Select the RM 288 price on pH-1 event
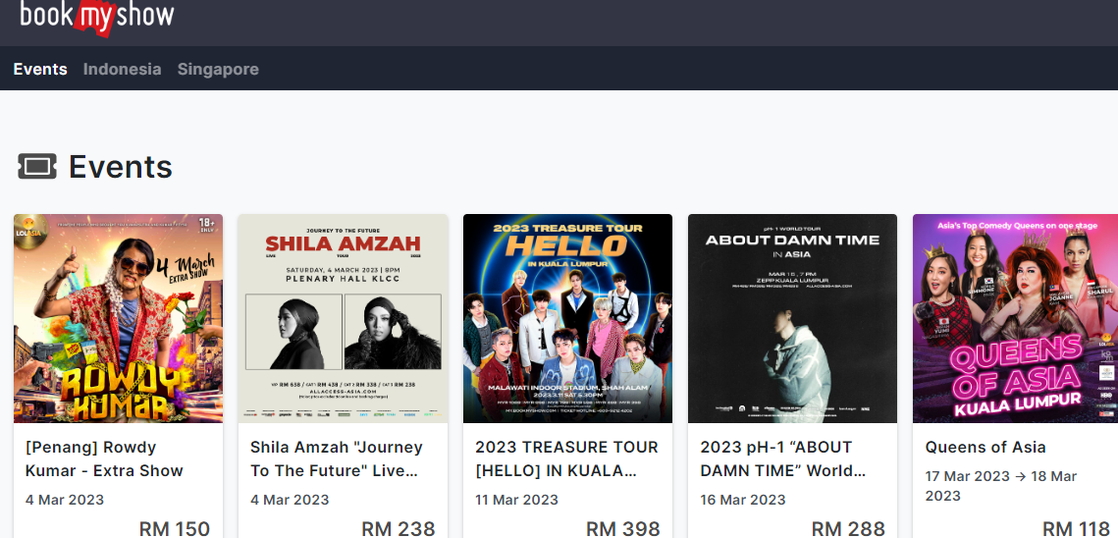1118x538 pixels. [848, 529]
